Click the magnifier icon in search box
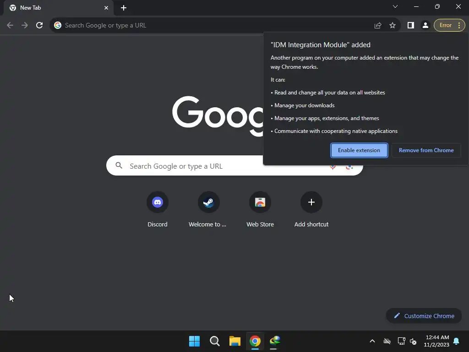469x352 pixels. tap(119, 165)
